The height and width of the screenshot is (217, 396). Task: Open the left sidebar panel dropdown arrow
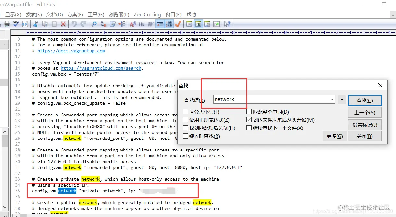(x=5, y=44)
